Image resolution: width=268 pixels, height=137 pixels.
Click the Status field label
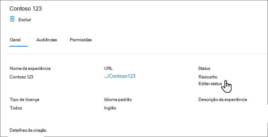(204, 68)
